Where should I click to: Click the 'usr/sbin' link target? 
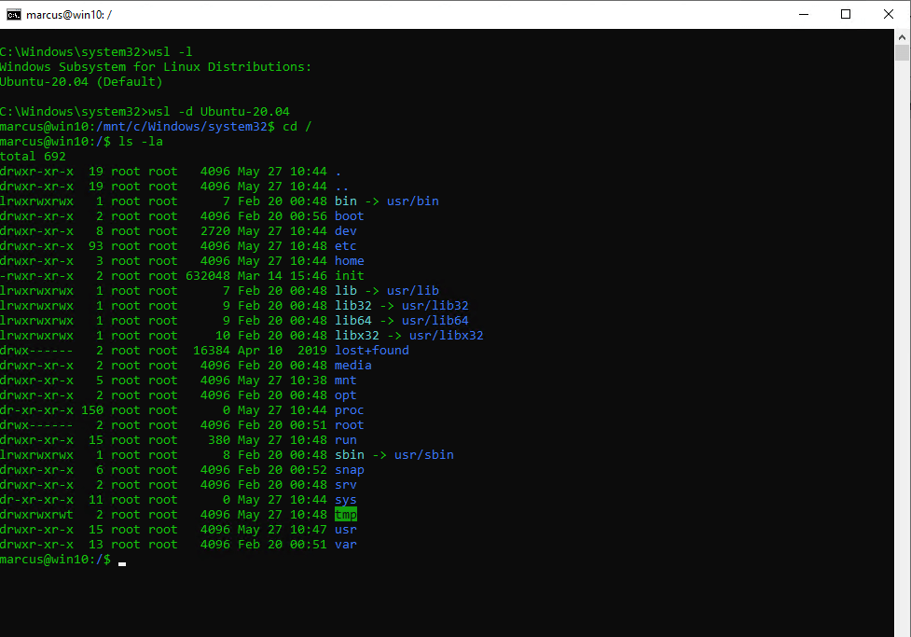click(424, 455)
